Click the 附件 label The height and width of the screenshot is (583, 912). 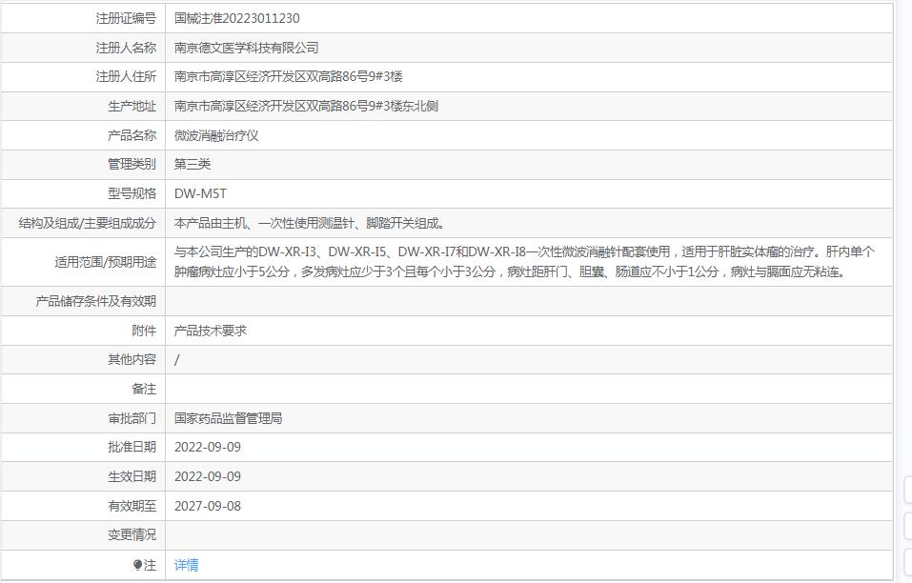[x=144, y=331]
